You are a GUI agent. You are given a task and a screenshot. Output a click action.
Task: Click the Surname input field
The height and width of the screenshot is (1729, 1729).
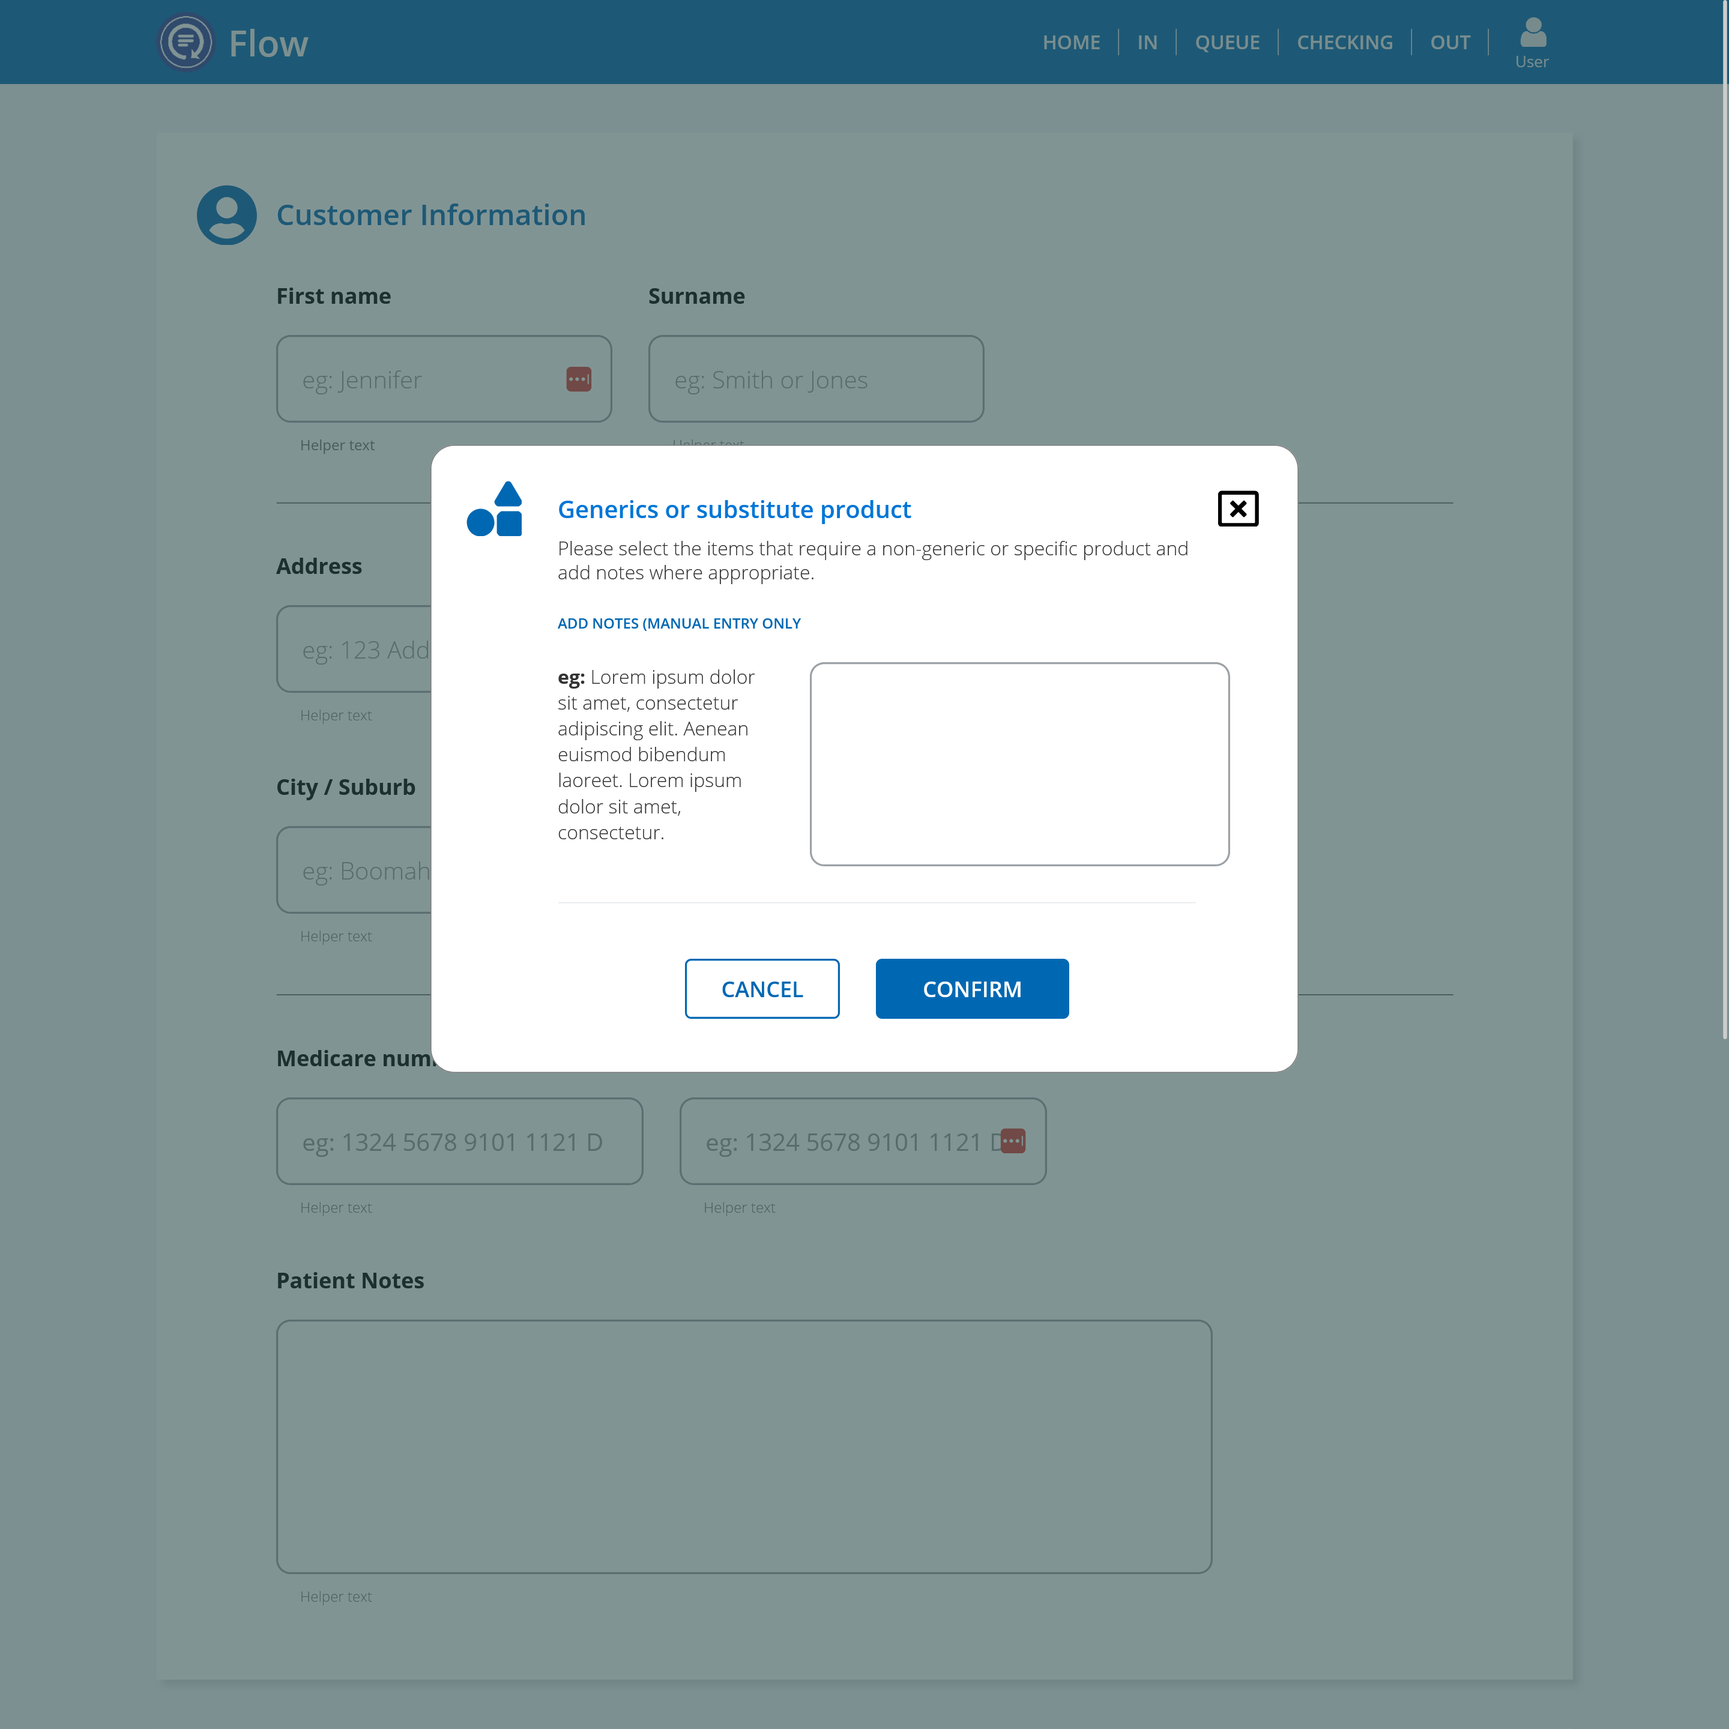coord(815,379)
